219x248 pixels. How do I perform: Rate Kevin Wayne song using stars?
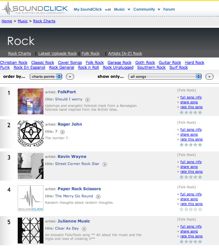pos(191,177)
